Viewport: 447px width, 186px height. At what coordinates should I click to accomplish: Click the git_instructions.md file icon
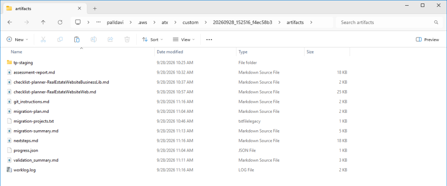point(9,101)
